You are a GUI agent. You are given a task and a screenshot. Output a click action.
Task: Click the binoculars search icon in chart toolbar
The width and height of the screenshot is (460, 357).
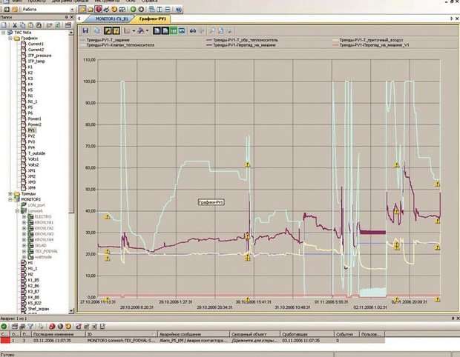pos(193,31)
